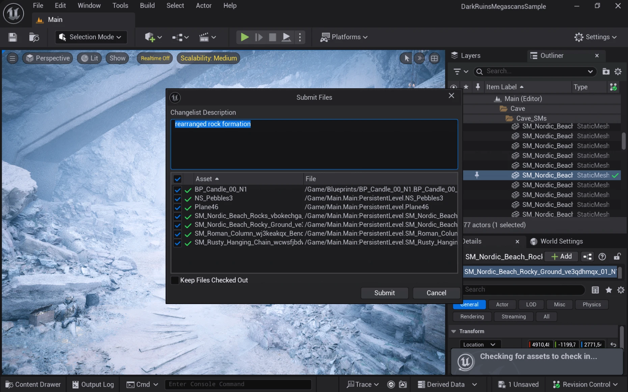
Task: Open the Outliner settings gear
Action: coord(618,71)
